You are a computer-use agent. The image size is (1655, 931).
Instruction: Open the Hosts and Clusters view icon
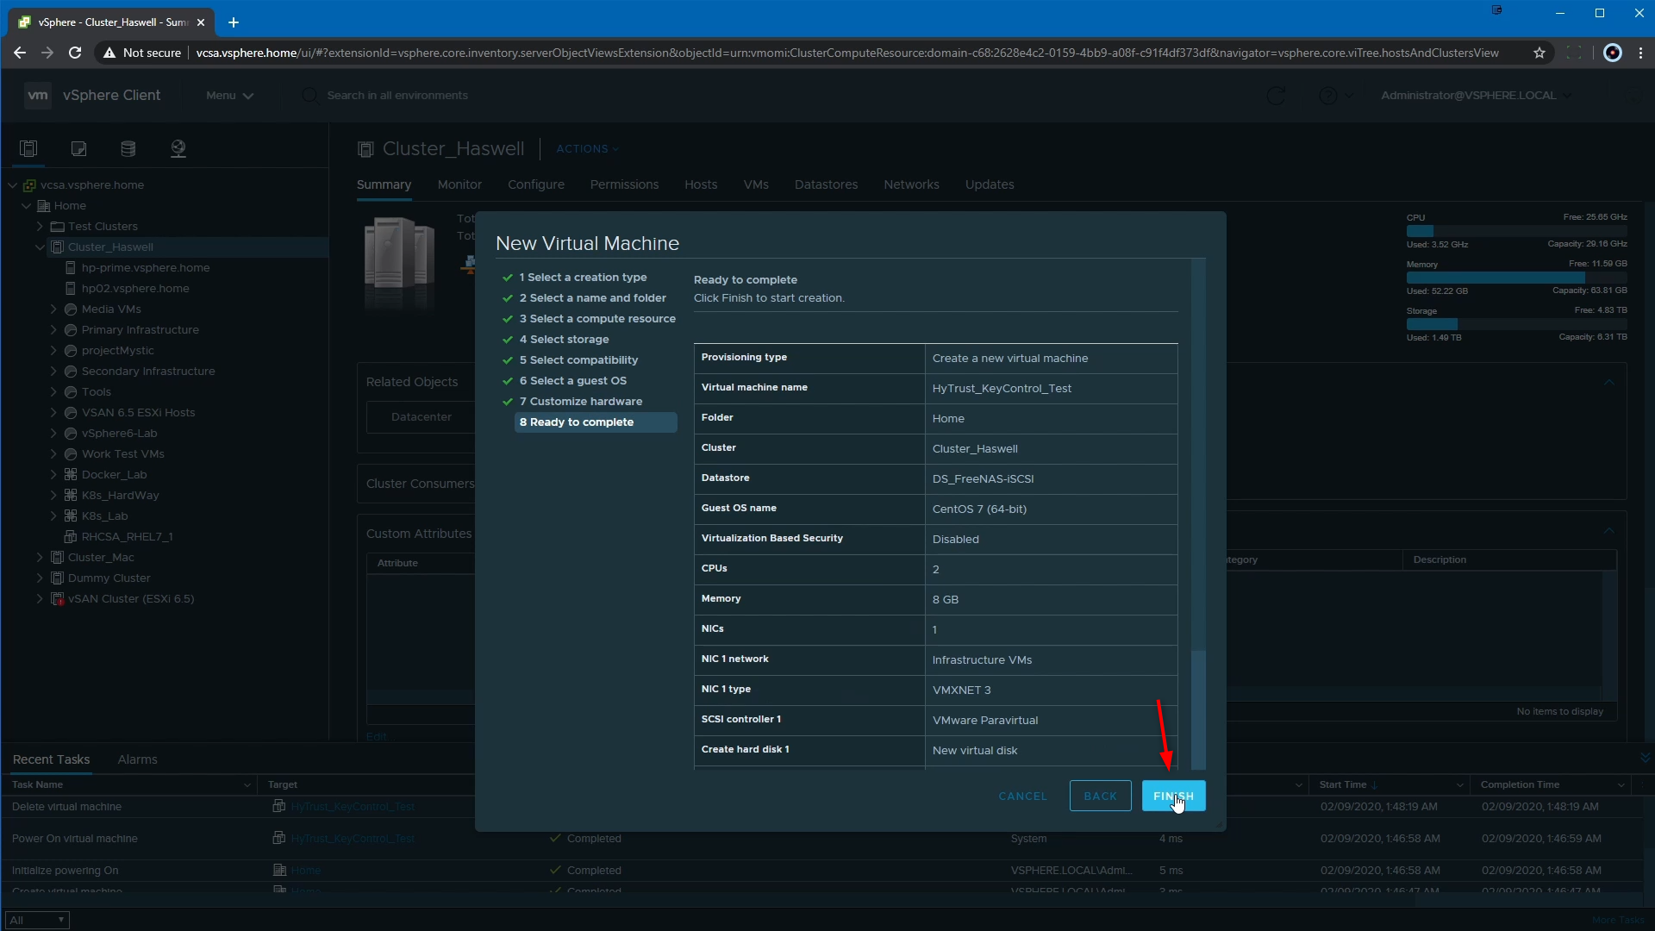[x=28, y=148]
